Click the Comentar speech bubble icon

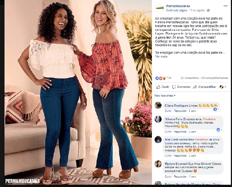pos(174,87)
